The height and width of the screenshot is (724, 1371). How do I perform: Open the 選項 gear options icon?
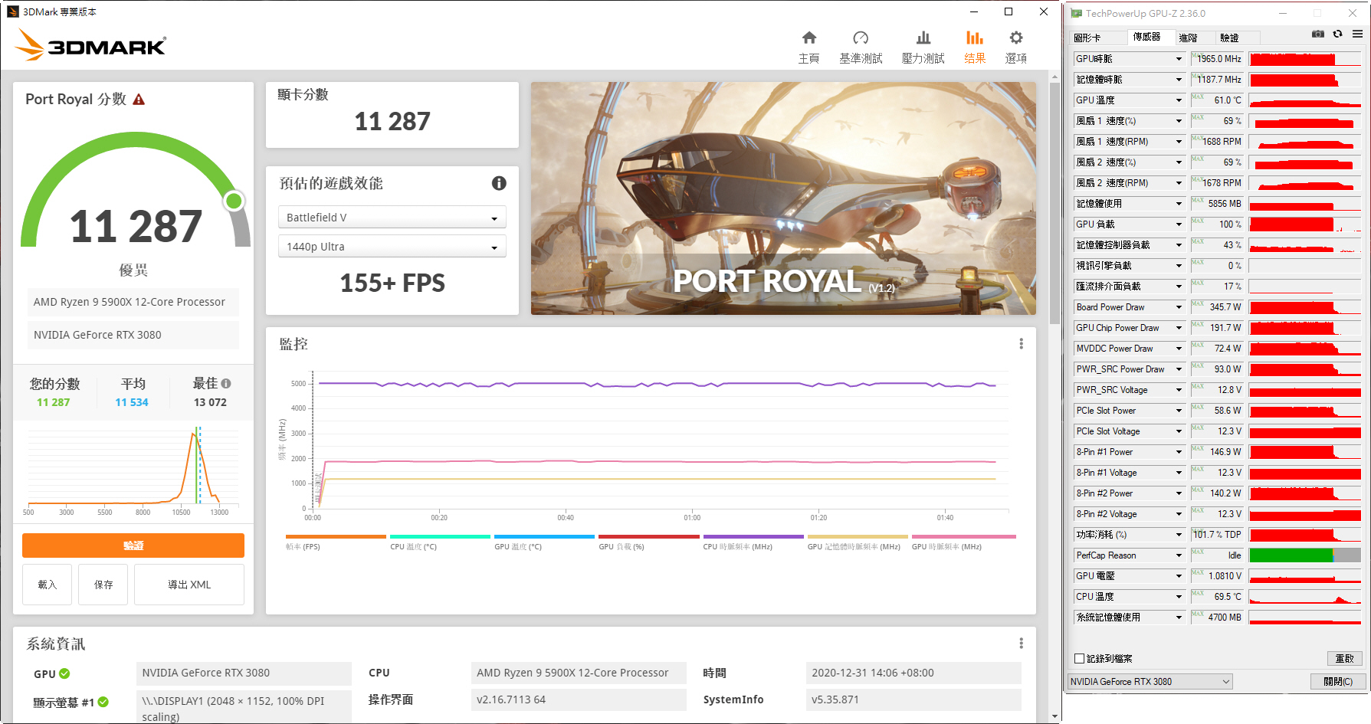tap(1016, 38)
